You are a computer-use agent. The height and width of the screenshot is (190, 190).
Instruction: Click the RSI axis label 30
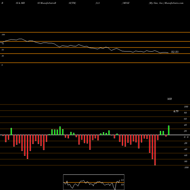click(3, 56)
